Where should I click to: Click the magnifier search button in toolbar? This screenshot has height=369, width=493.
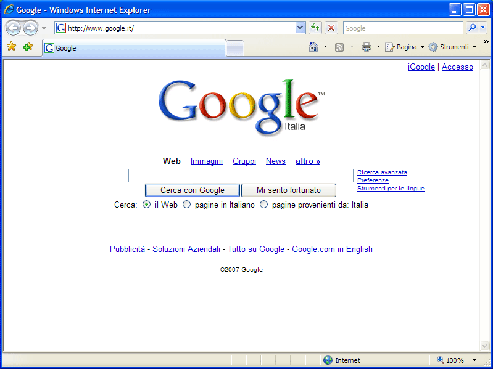[472, 28]
